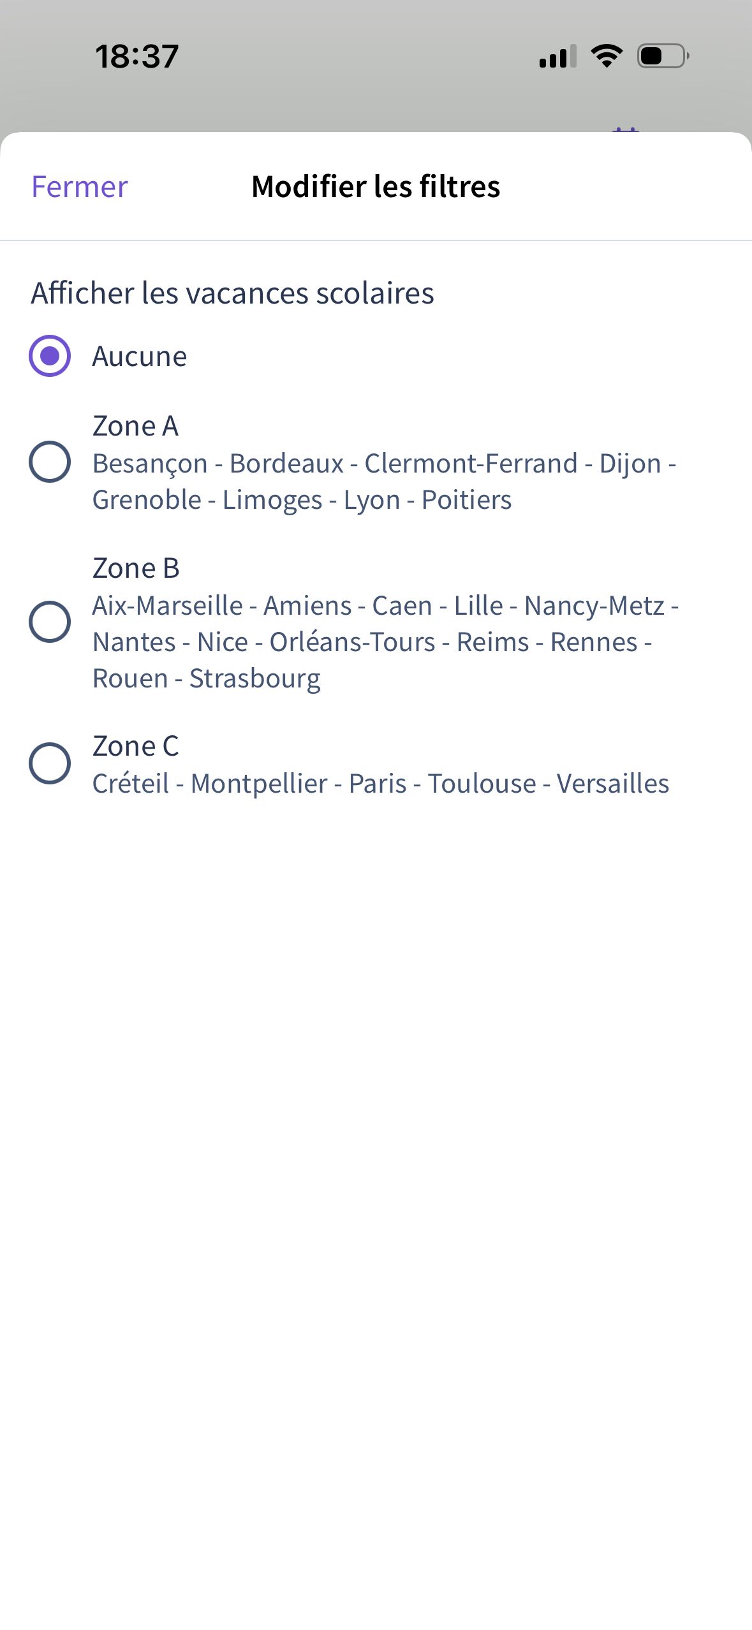Click the Aix-Marseille - Amiens academies list

(385, 642)
